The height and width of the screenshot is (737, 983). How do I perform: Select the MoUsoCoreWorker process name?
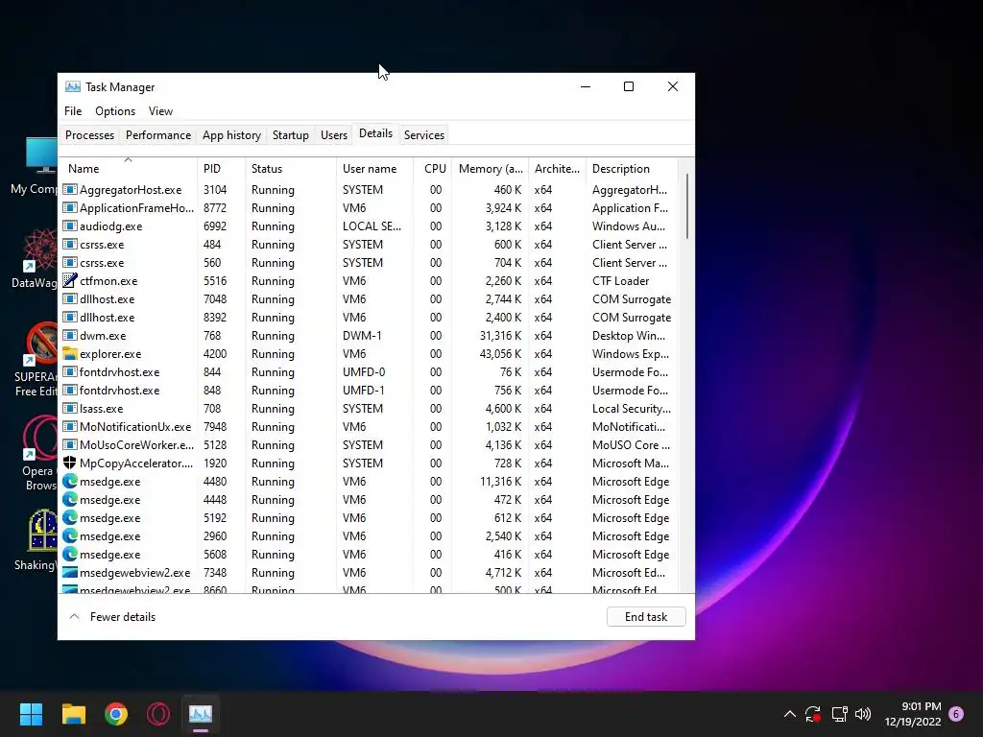pos(136,445)
